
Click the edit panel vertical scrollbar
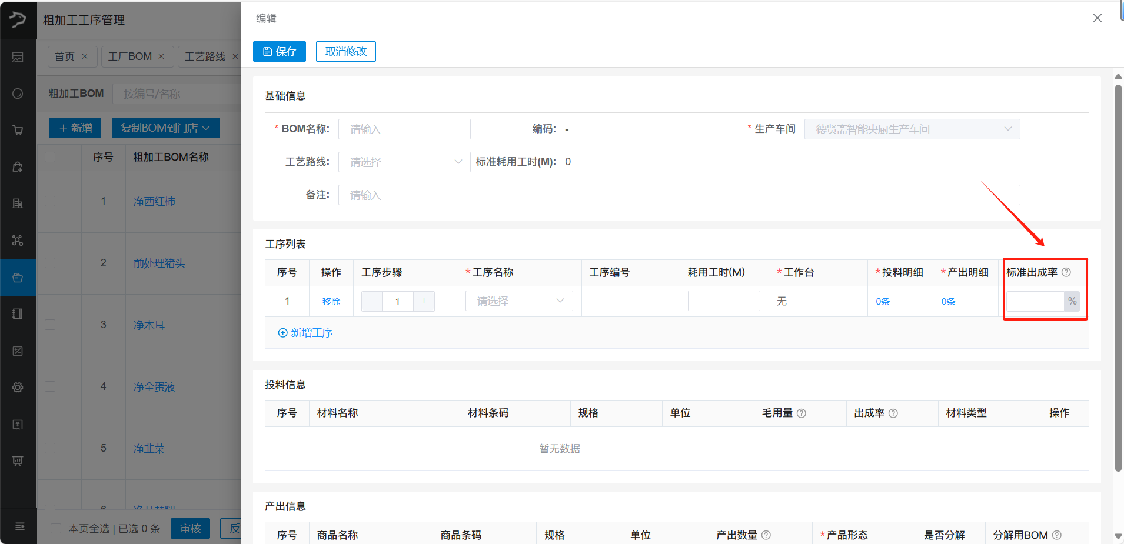(1118, 278)
